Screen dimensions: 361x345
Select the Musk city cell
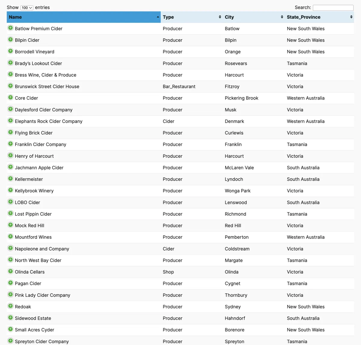click(x=230, y=110)
